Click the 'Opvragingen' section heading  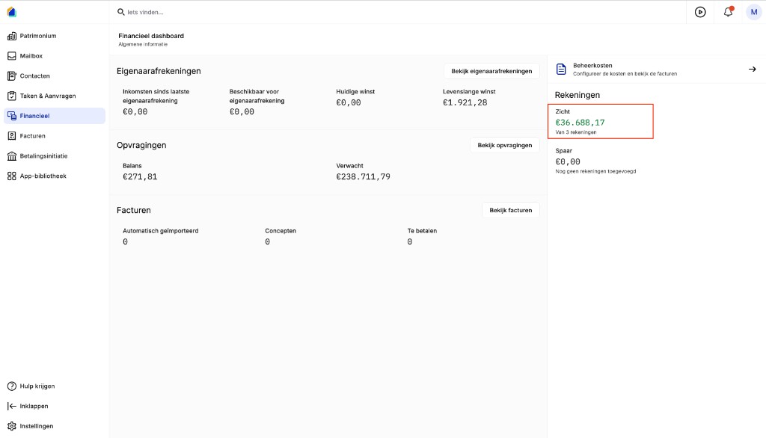pos(141,146)
